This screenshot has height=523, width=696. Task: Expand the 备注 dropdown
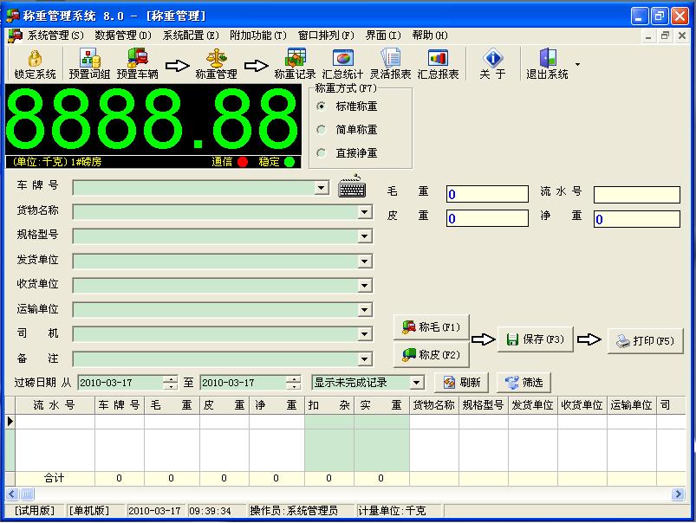(x=365, y=359)
